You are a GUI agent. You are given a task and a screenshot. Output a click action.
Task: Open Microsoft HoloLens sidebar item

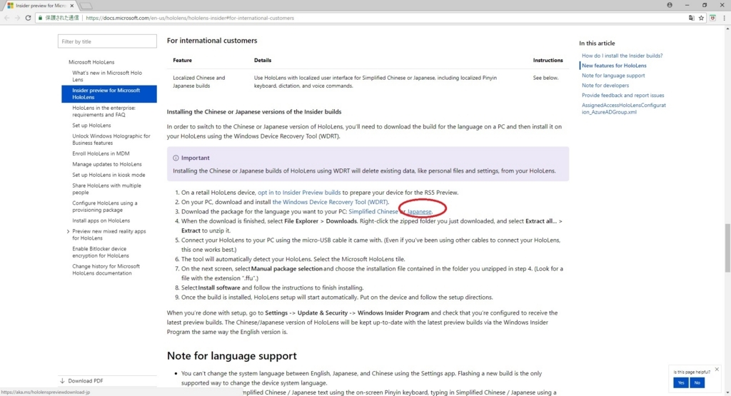click(x=91, y=62)
